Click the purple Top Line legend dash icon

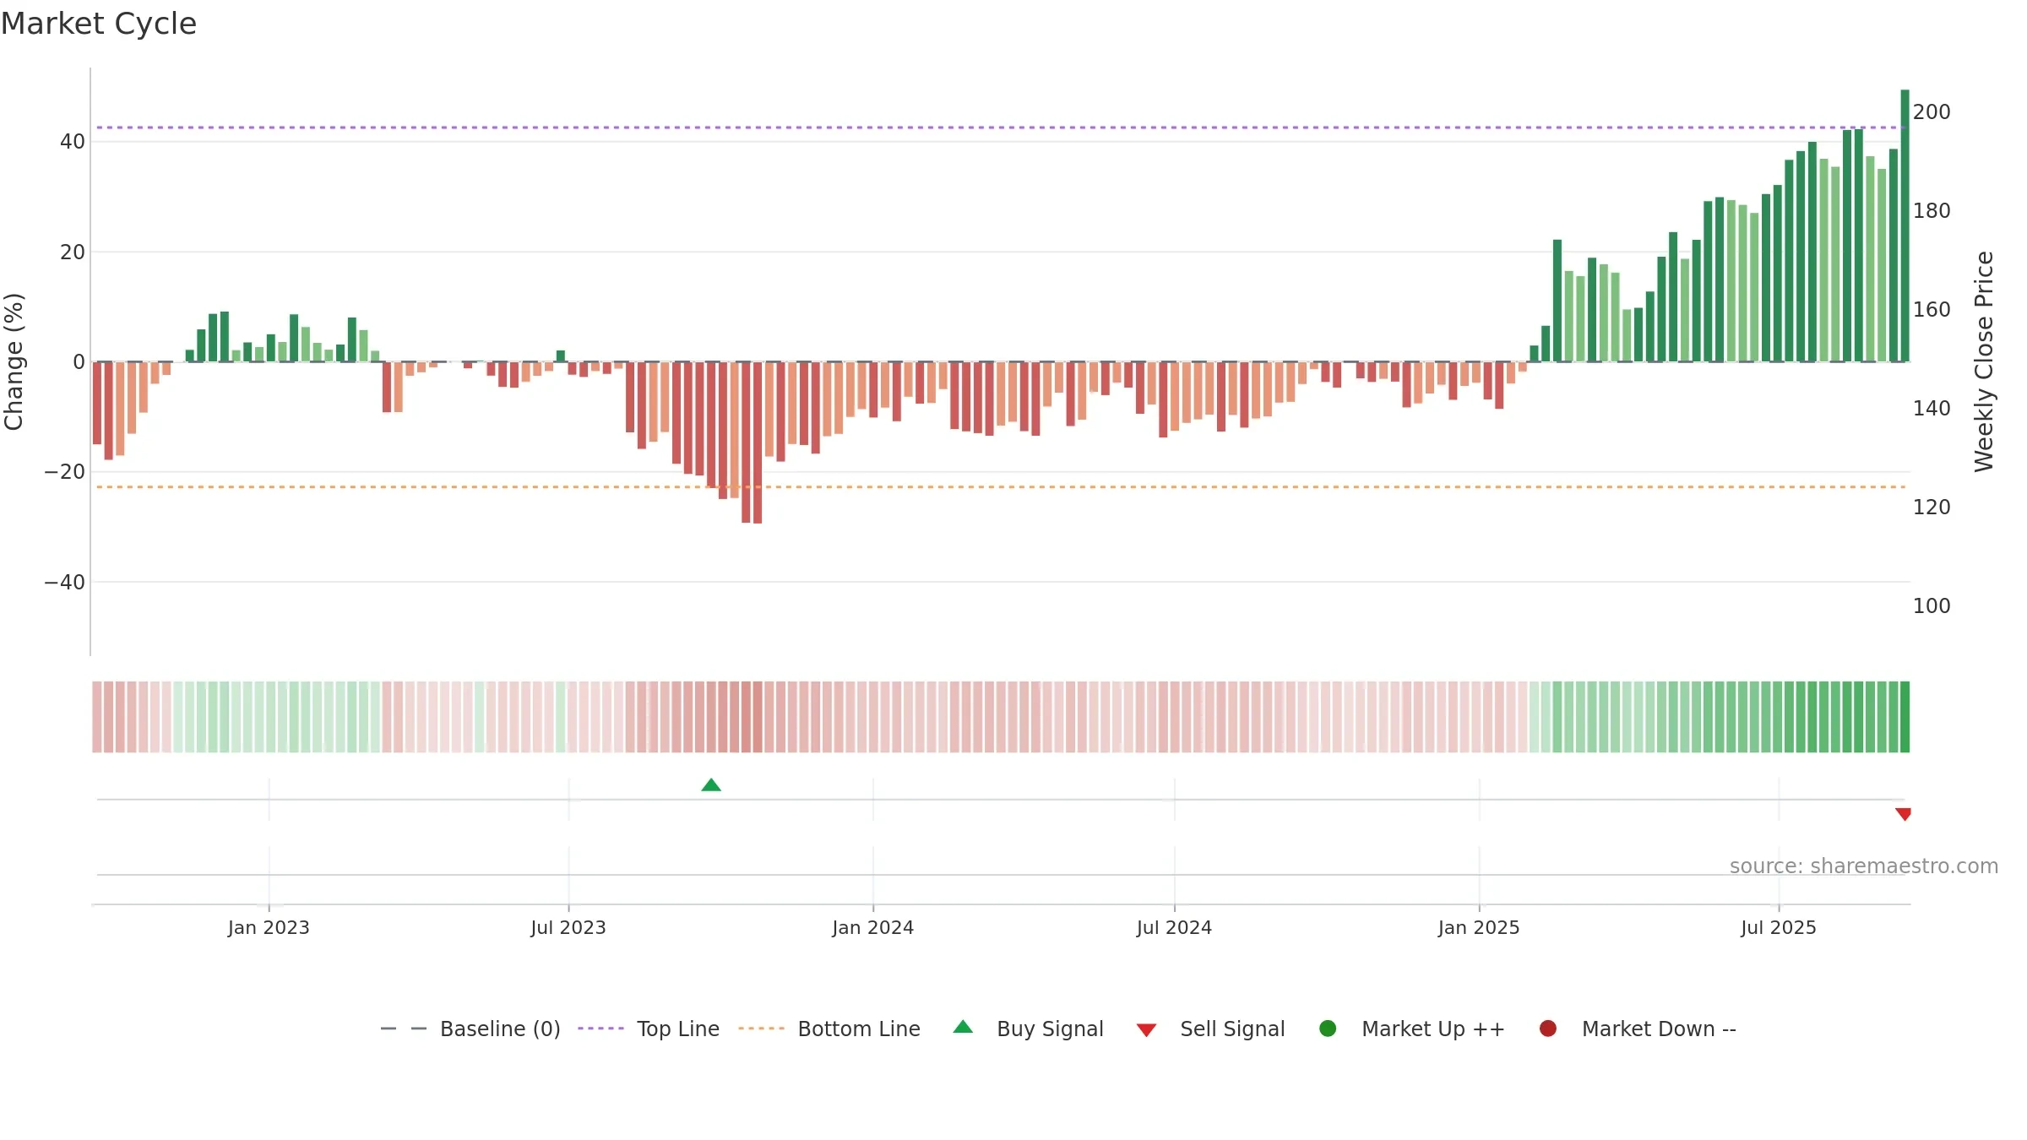600,1029
